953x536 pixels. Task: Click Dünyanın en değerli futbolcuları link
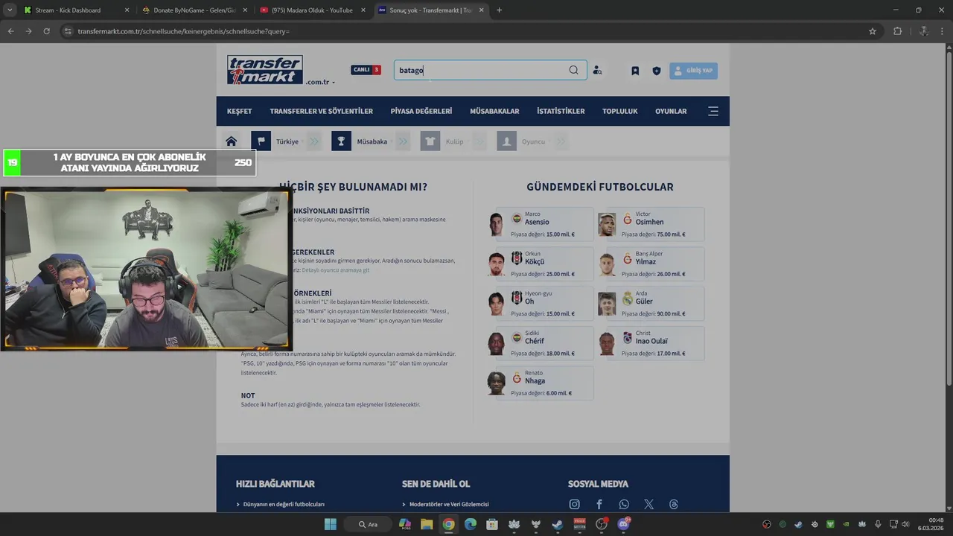284,504
